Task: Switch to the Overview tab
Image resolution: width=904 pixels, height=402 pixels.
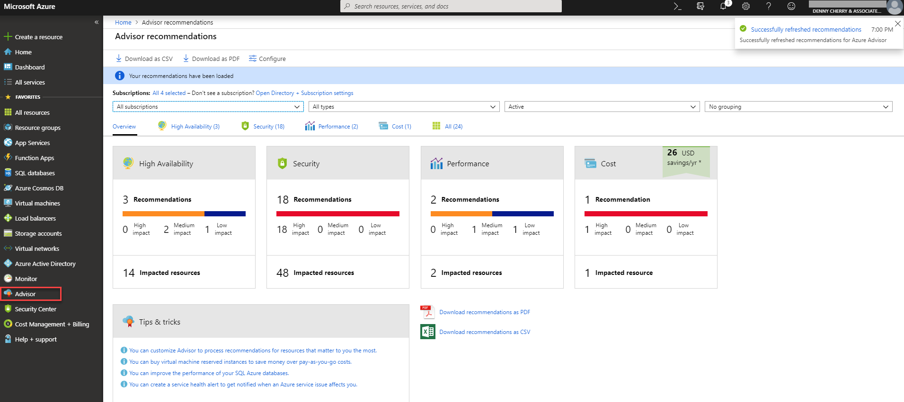Action: tap(124, 127)
